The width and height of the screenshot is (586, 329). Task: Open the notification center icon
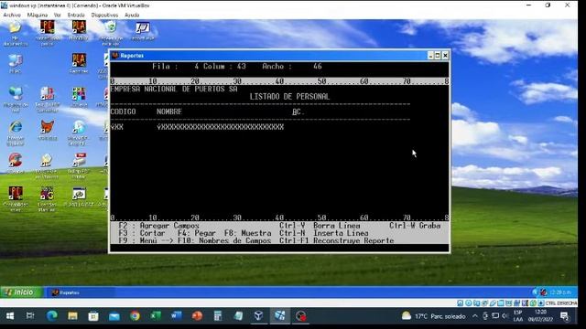coord(565,316)
